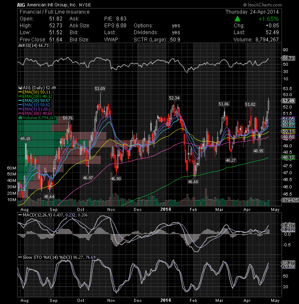Click the Bid Size: label
The height and width of the screenshot is (304, 299).
click(x=79, y=40)
